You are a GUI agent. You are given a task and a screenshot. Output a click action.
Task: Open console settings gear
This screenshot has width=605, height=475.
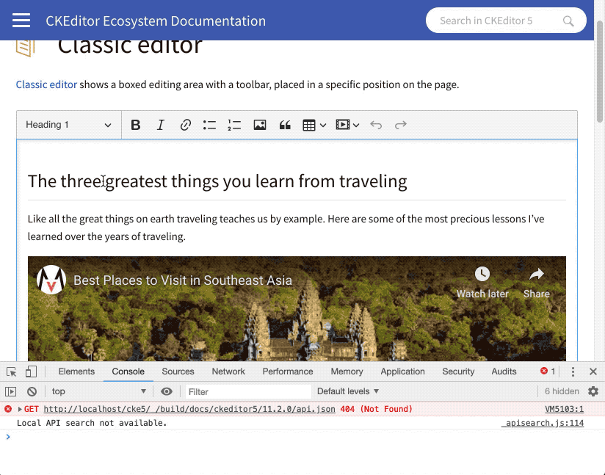coord(593,391)
